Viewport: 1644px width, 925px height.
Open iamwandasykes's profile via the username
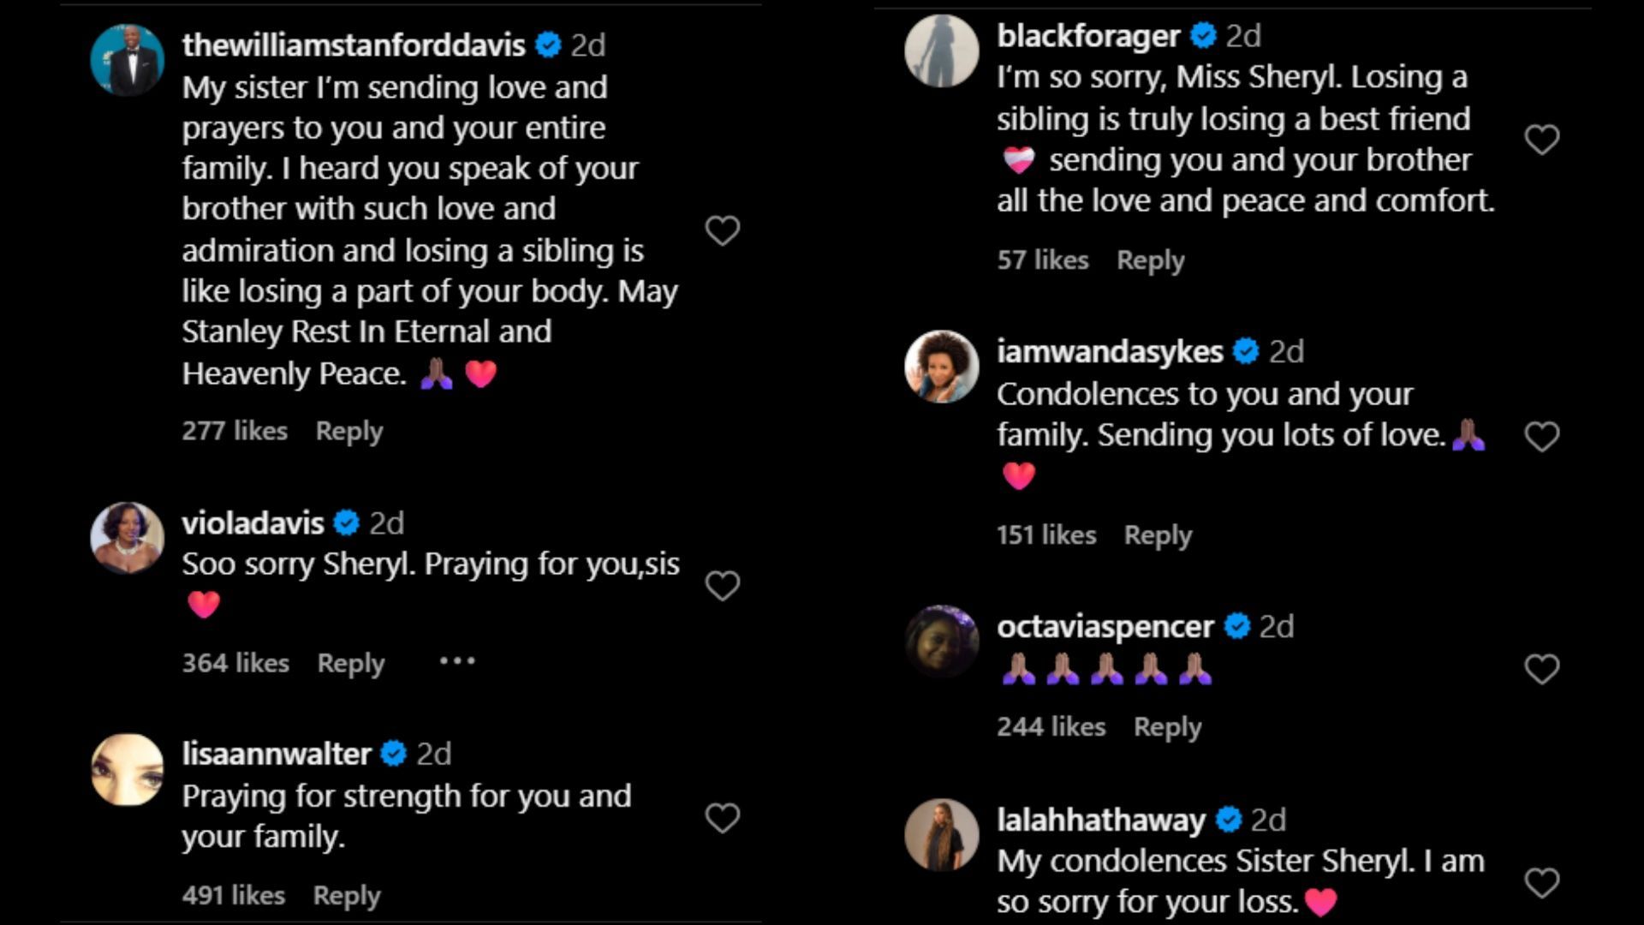click(x=1109, y=351)
